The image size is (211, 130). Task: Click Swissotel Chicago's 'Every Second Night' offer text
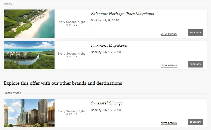tap(71, 113)
